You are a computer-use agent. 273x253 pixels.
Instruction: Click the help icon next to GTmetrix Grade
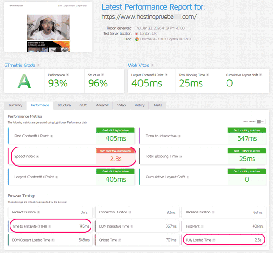(38, 65)
